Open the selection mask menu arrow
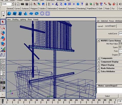This screenshot has width=122, height=105. 49,4
